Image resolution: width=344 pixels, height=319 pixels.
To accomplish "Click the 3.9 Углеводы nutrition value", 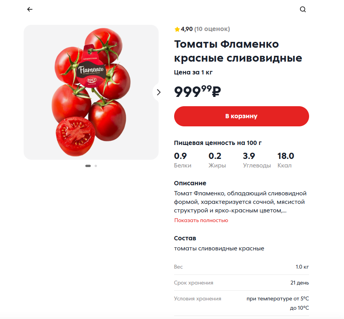I will tap(257, 160).
